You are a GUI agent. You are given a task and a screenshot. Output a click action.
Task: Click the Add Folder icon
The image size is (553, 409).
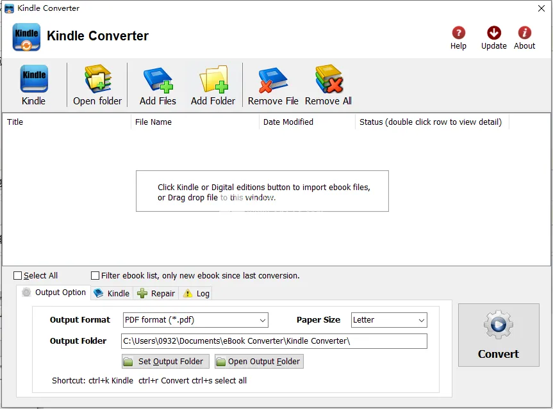pyautogui.click(x=214, y=79)
